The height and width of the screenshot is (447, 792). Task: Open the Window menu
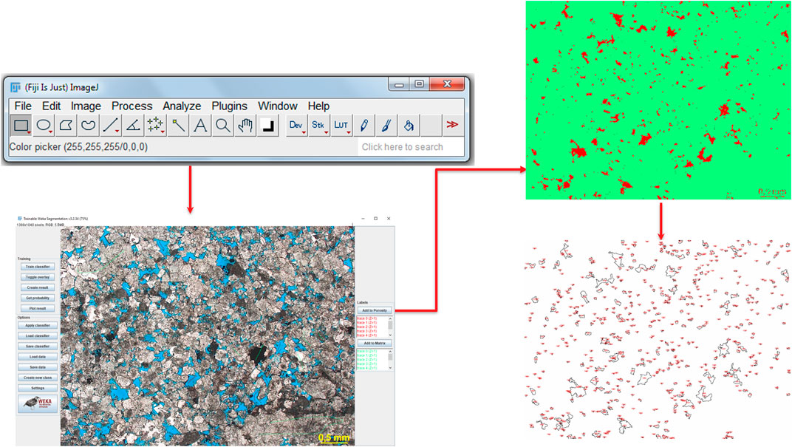pos(278,106)
